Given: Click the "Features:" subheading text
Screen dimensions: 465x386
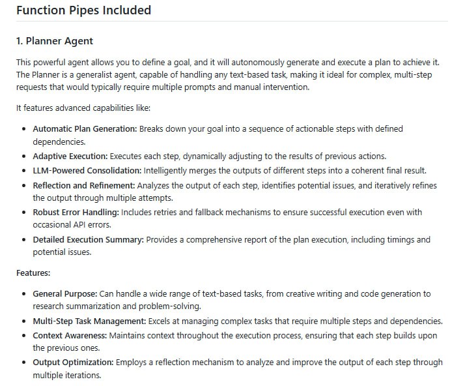Looking at the screenshot, I should pyautogui.click(x=33, y=273).
